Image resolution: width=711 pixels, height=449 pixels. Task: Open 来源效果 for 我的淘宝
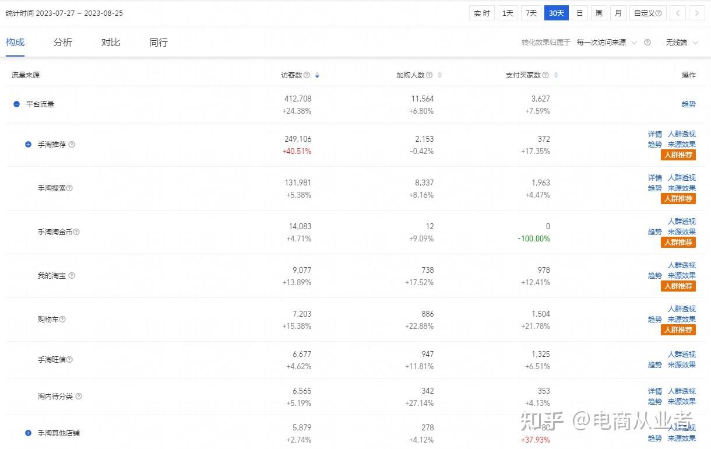(681, 275)
